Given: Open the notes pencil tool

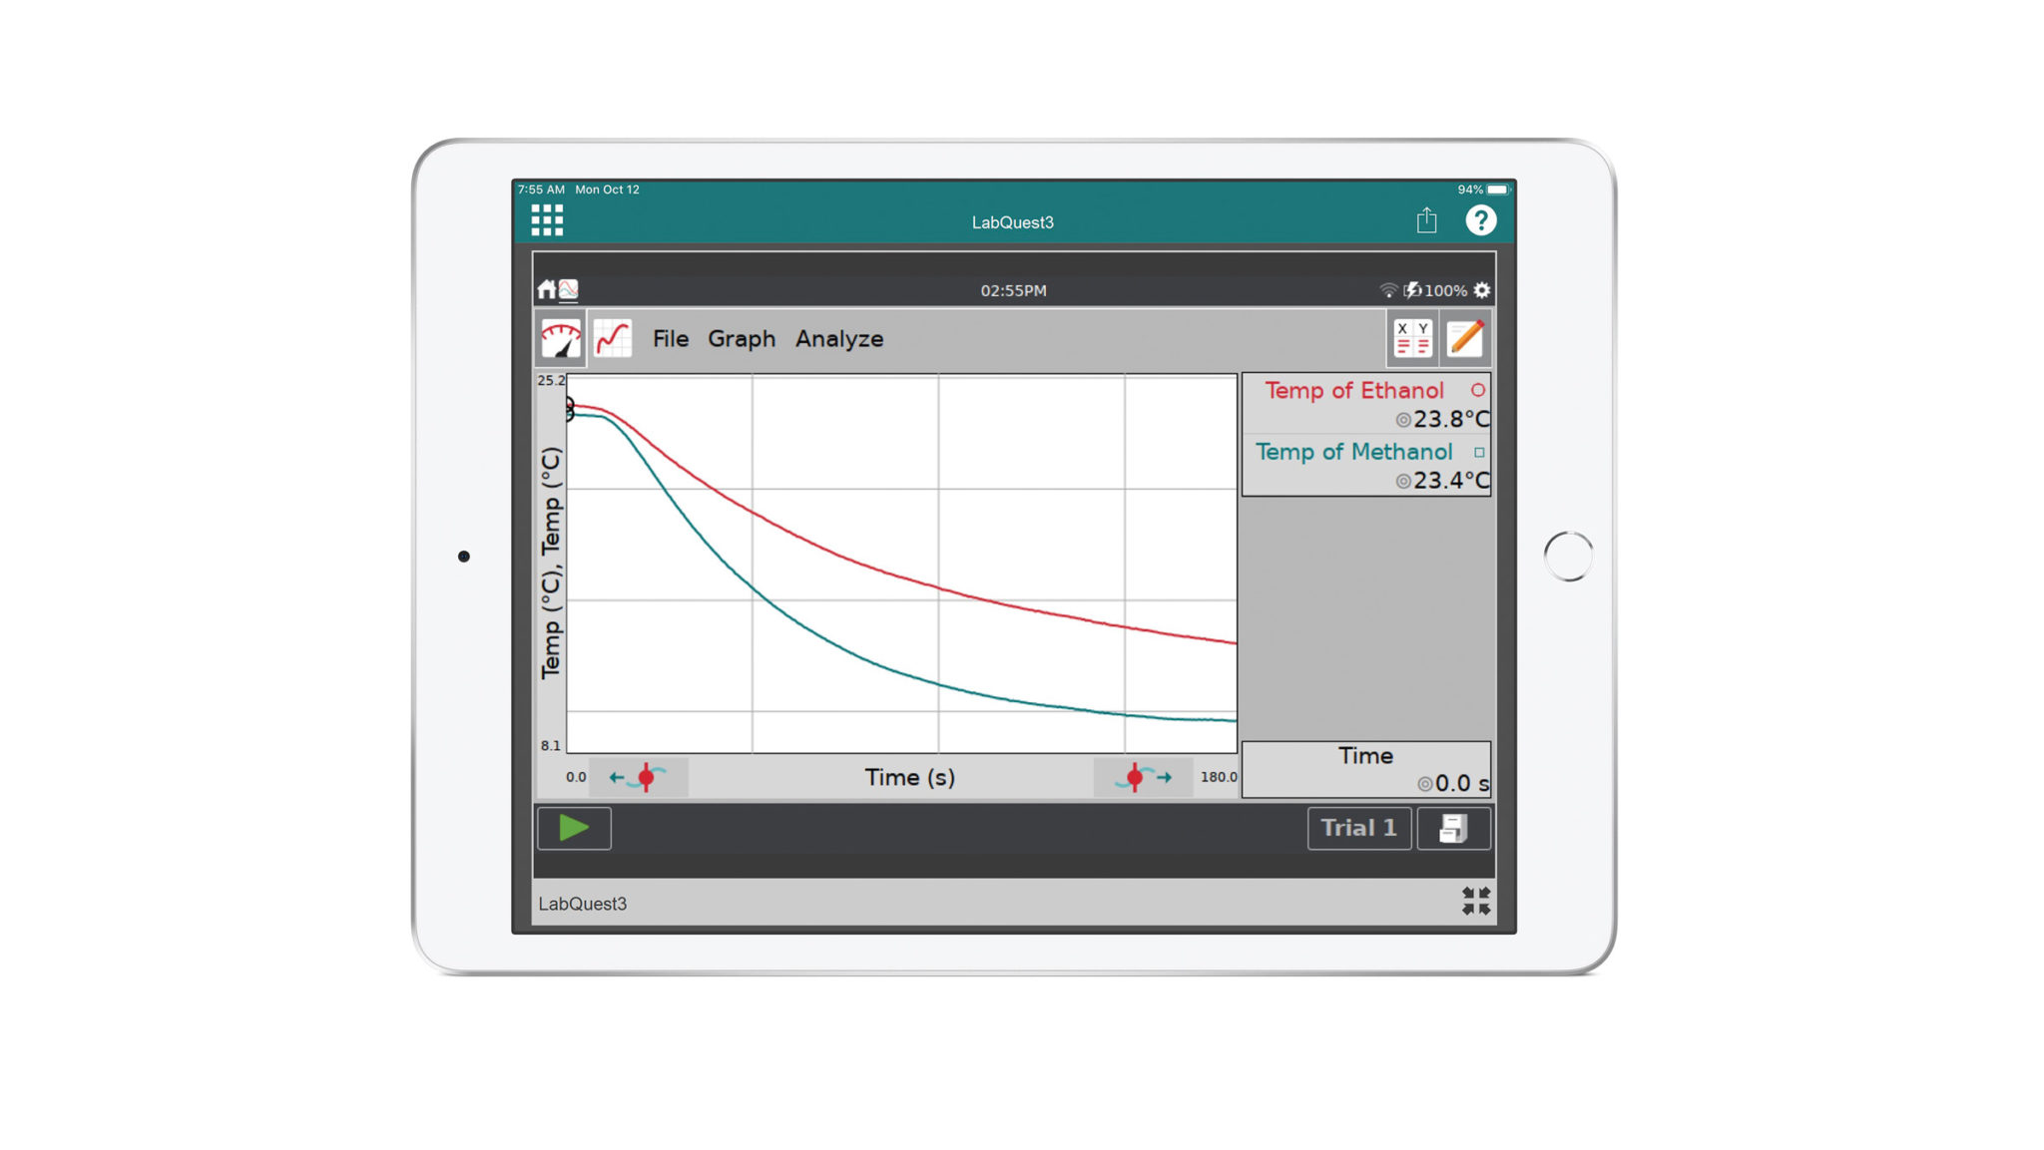Looking at the screenshot, I should pyautogui.click(x=1464, y=339).
